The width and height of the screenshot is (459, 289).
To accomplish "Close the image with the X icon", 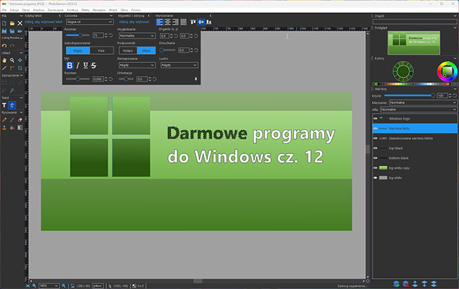I will pos(20,23).
